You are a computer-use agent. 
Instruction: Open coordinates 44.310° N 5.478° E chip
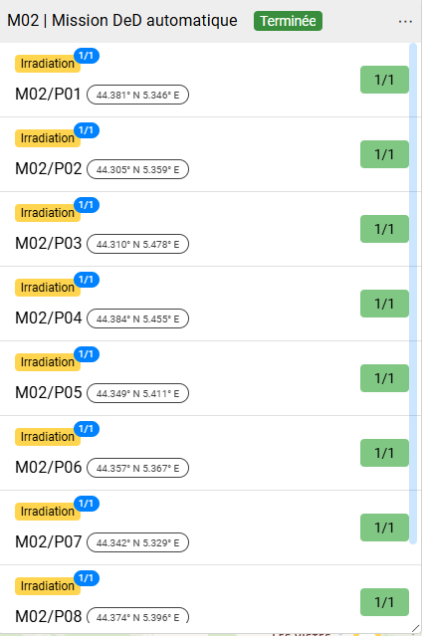138,244
